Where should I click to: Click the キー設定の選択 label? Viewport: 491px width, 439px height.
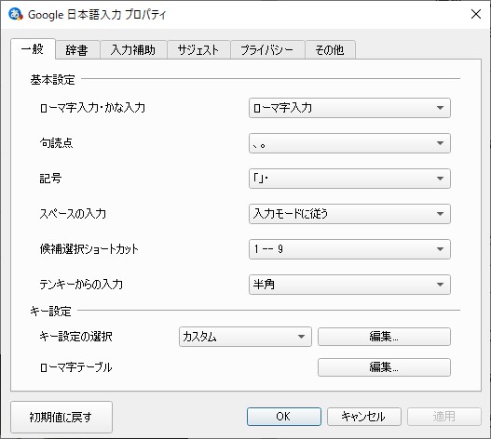click(x=75, y=337)
